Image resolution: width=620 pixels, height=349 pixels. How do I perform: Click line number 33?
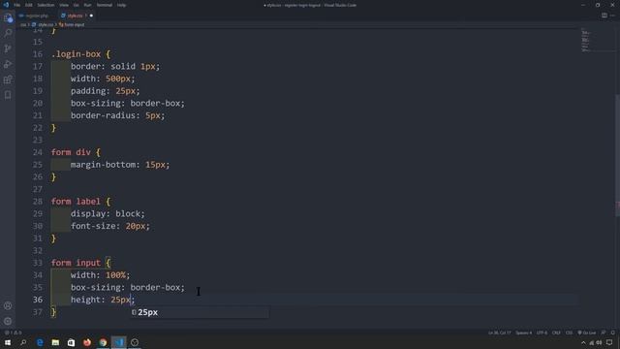pyautogui.click(x=38, y=263)
